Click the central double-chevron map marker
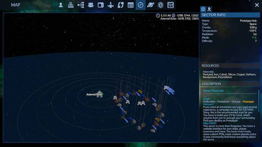262x147 pixels. [x=141, y=103]
